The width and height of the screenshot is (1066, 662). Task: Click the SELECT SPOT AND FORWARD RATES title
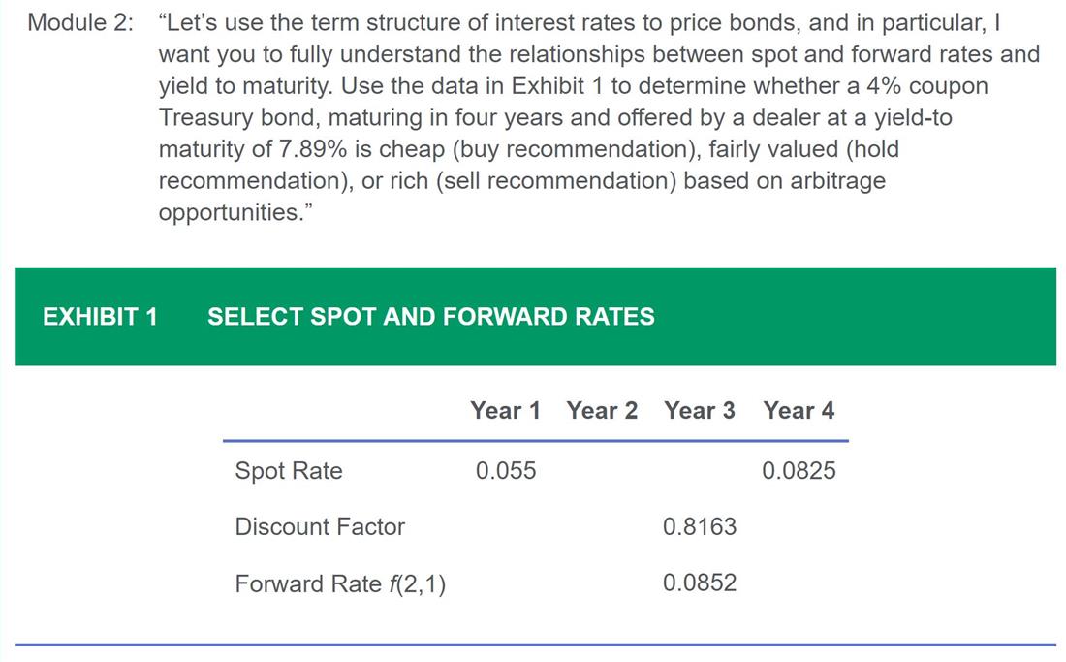(x=431, y=317)
